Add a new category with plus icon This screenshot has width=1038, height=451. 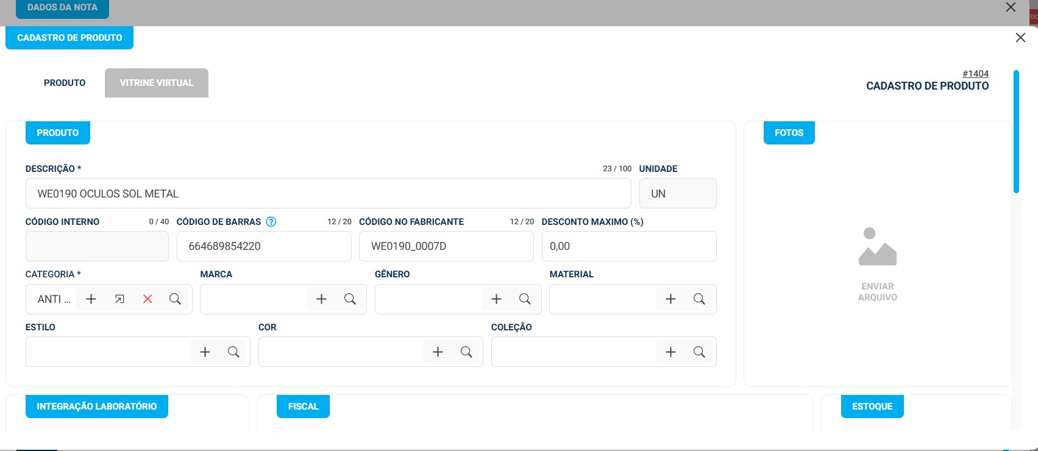[x=91, y=299]
